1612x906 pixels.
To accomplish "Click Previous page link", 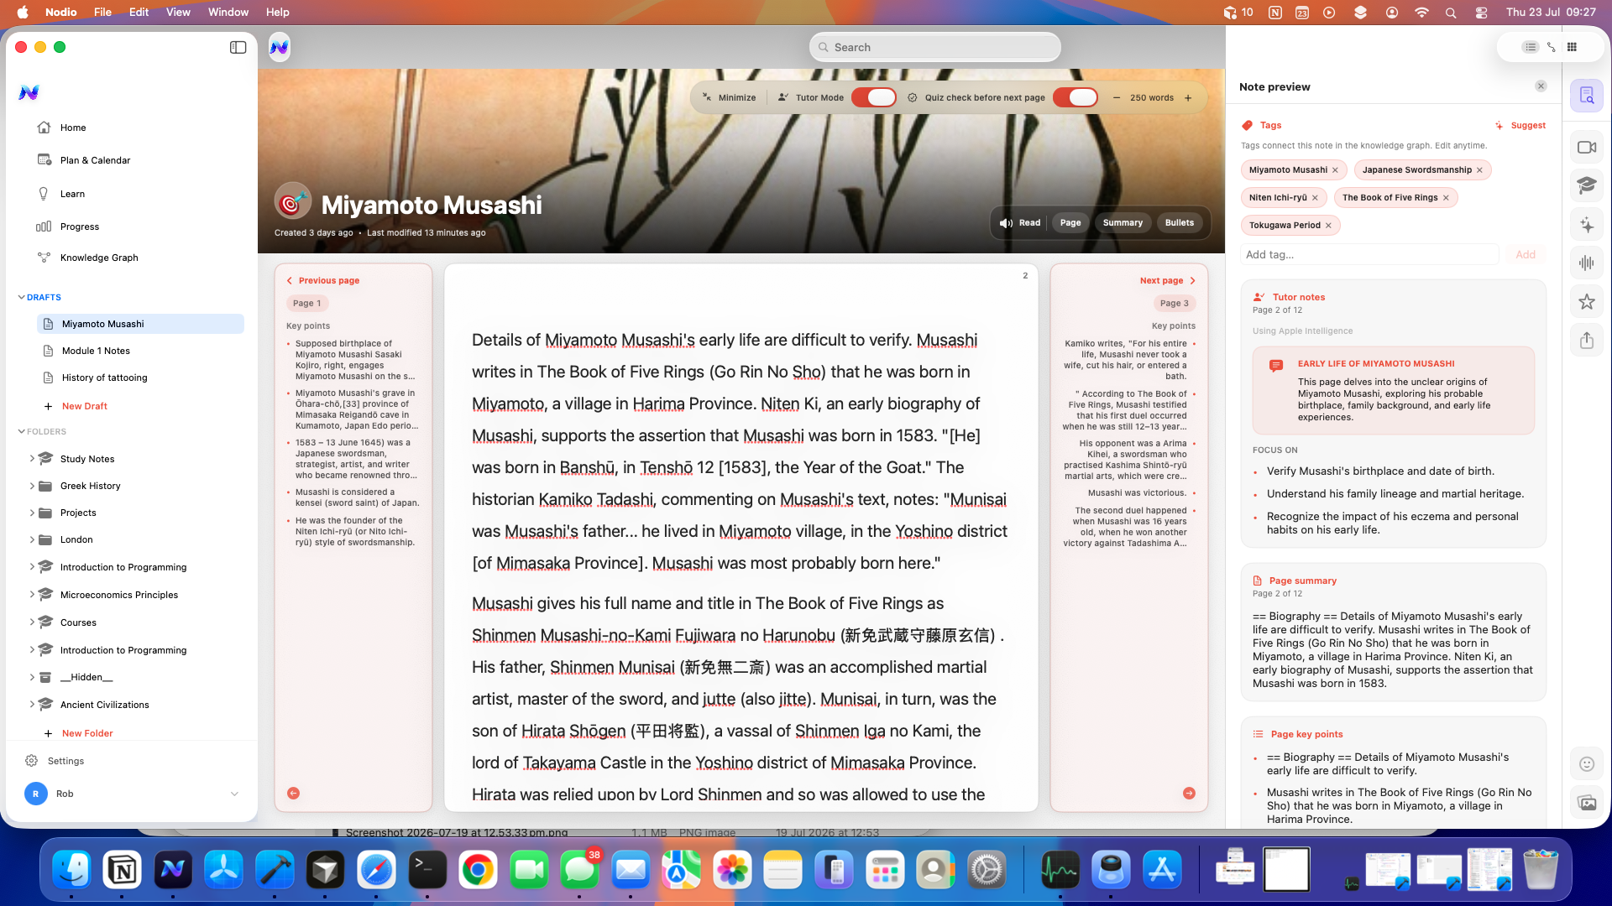I will coord(322,280).
